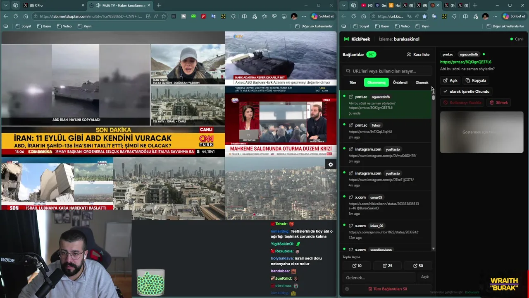
Task: Delete the link with the Silmek button
Action: coord(499,102)
